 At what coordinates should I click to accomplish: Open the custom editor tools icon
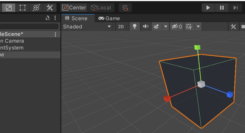click(x=50, y=8)
